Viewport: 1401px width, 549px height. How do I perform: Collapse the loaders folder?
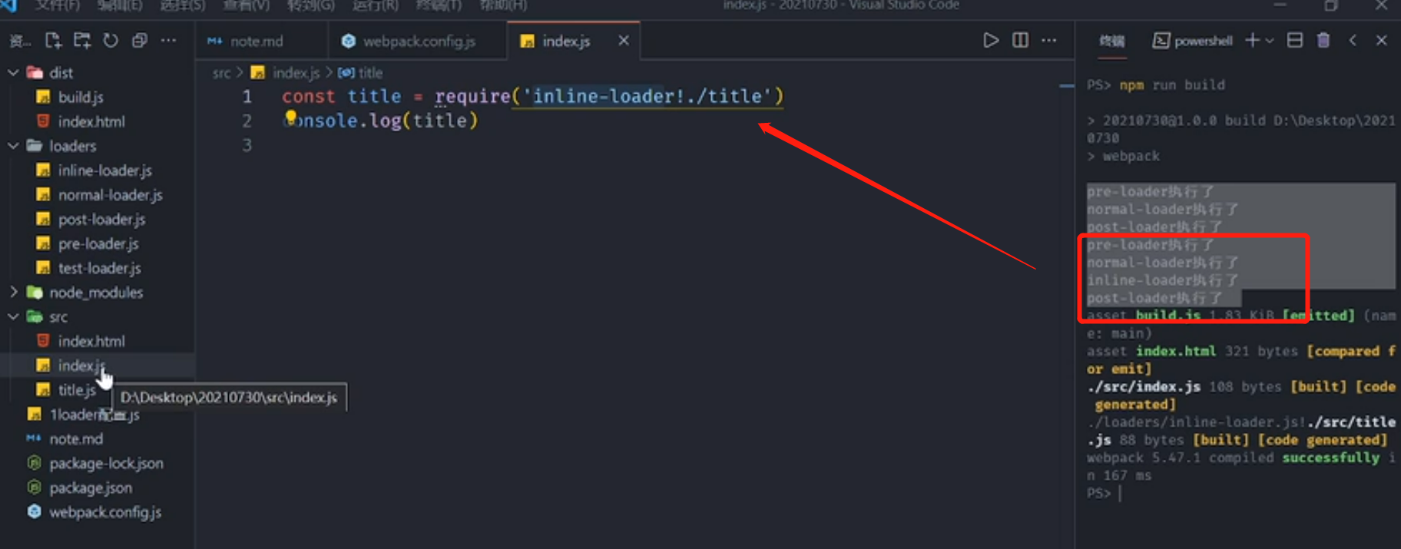point(13,146)
